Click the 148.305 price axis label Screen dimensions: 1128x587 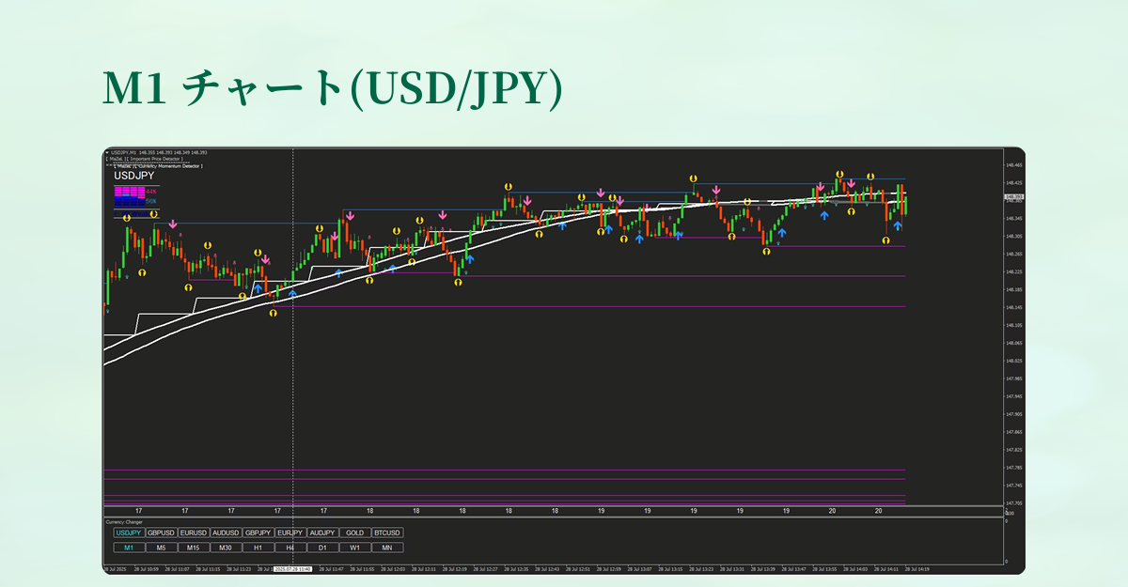pyautogui.click(x=1013, y=237)
